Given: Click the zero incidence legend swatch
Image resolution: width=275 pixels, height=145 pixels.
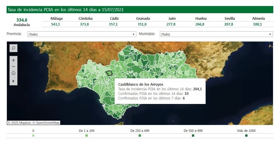Looking at the screenshot, I should tap(33, 136).
